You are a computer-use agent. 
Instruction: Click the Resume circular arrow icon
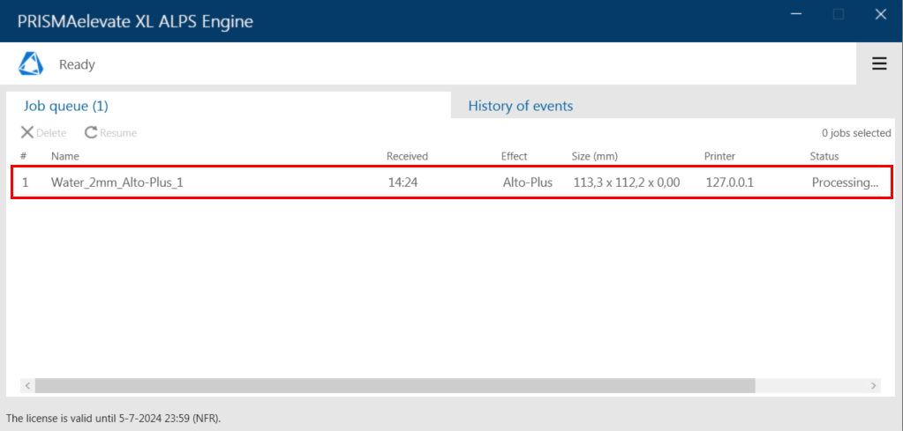pos(91,133)
